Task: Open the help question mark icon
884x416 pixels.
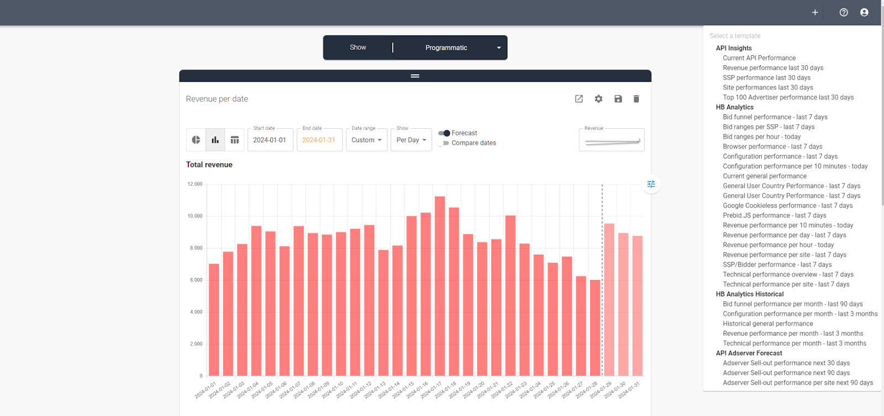Action: pos(844,12)
